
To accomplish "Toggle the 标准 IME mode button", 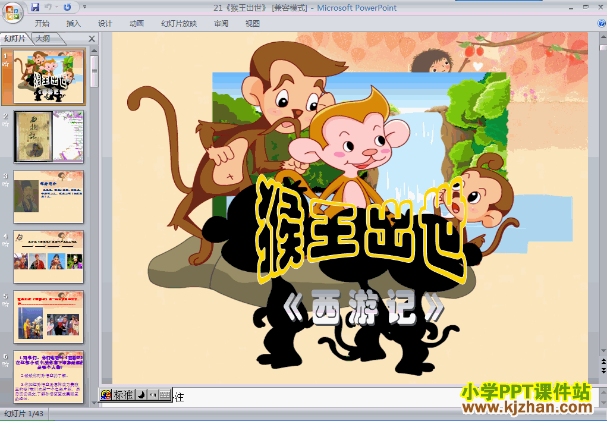I will [x=124, y=395].
